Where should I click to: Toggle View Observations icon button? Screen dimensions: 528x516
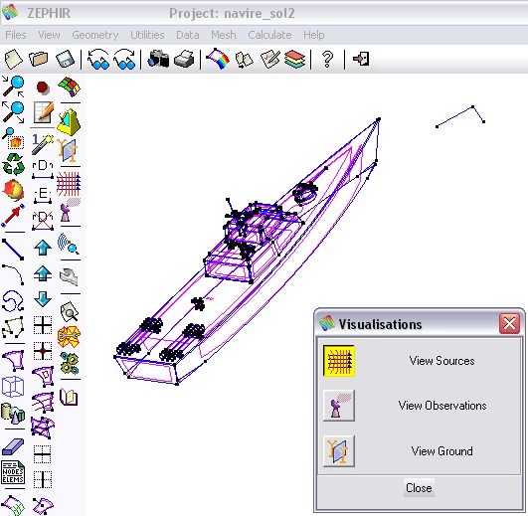tap(339, 406)
